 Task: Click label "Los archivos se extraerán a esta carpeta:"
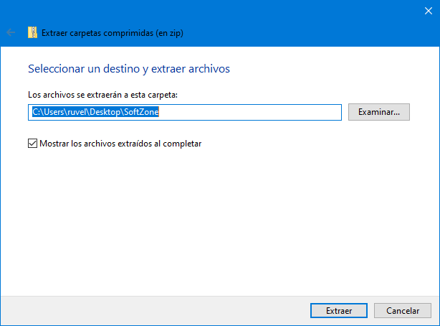[x=102, y=95]
